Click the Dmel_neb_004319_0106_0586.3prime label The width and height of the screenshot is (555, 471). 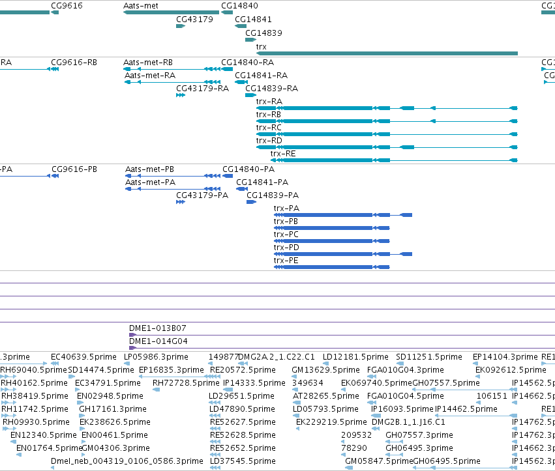127,461
